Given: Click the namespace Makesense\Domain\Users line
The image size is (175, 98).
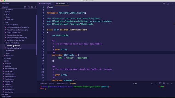Looking at the screenshot, I should pyautogui.click(x=66, y=13).
